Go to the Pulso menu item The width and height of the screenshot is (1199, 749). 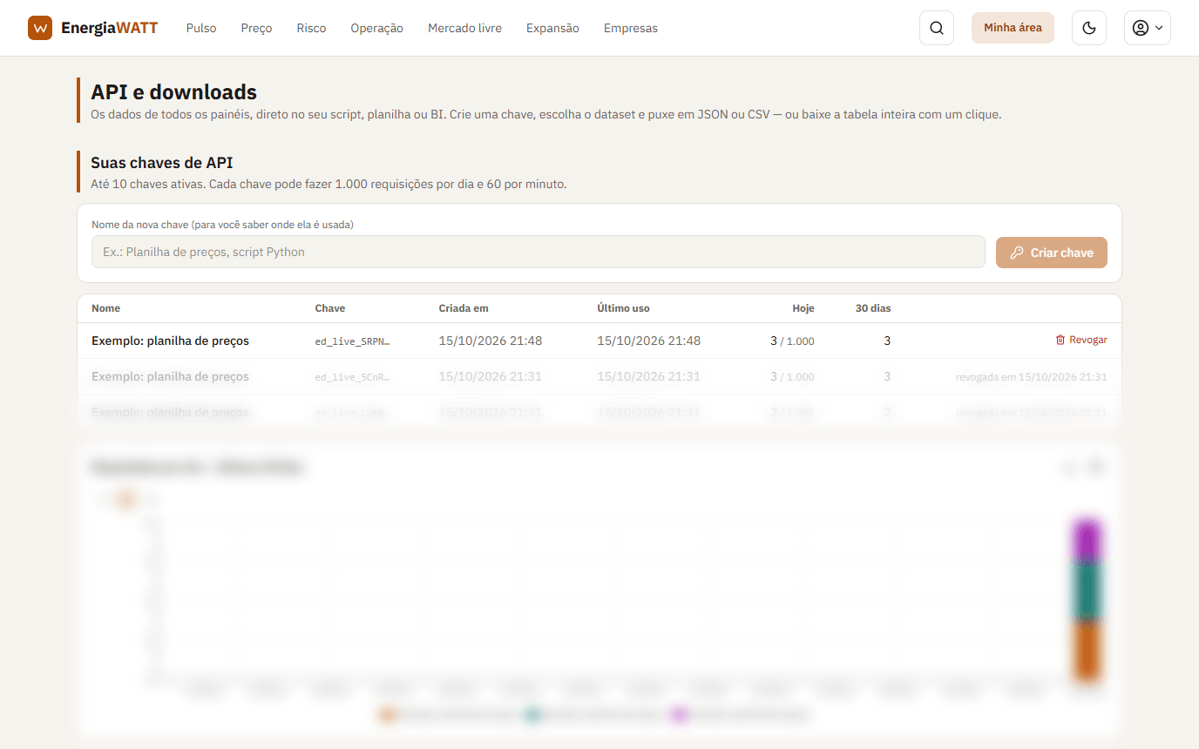click(201, 28)
